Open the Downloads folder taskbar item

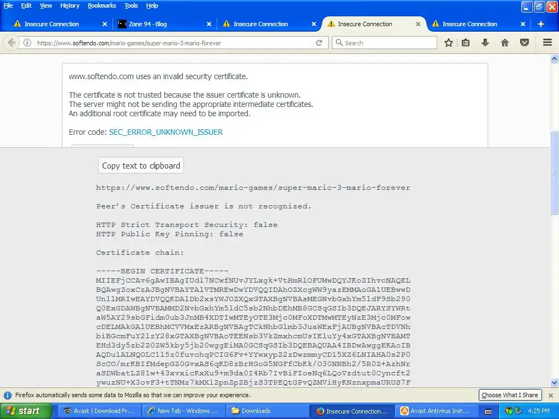267,411
